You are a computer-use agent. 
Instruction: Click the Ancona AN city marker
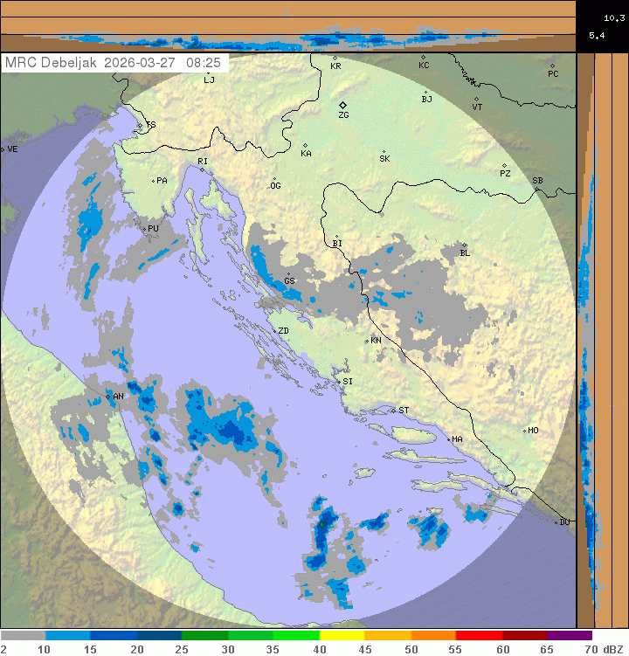click(x=108, y=397)
